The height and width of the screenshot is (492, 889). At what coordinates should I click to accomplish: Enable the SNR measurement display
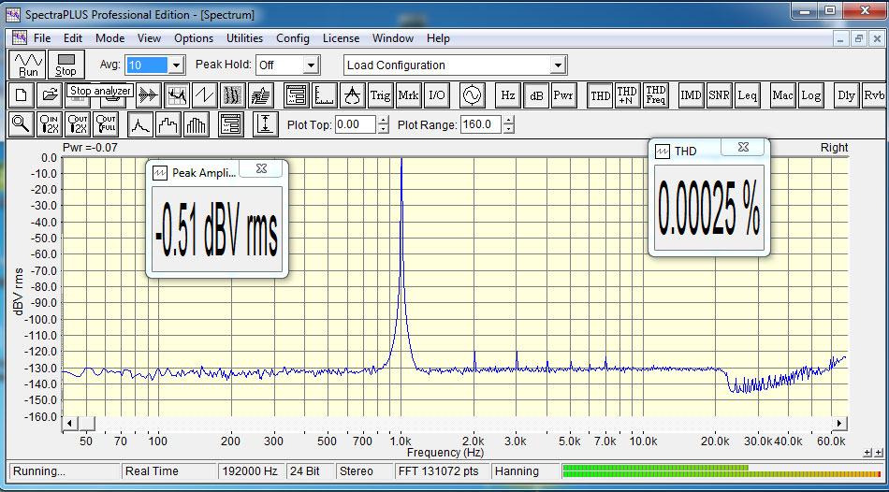(x=719, y=94)
